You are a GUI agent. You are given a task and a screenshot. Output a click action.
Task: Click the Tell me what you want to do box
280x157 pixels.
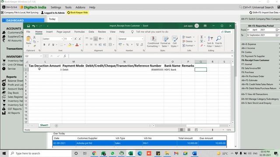pyautogui.click(x=152, y=32)
